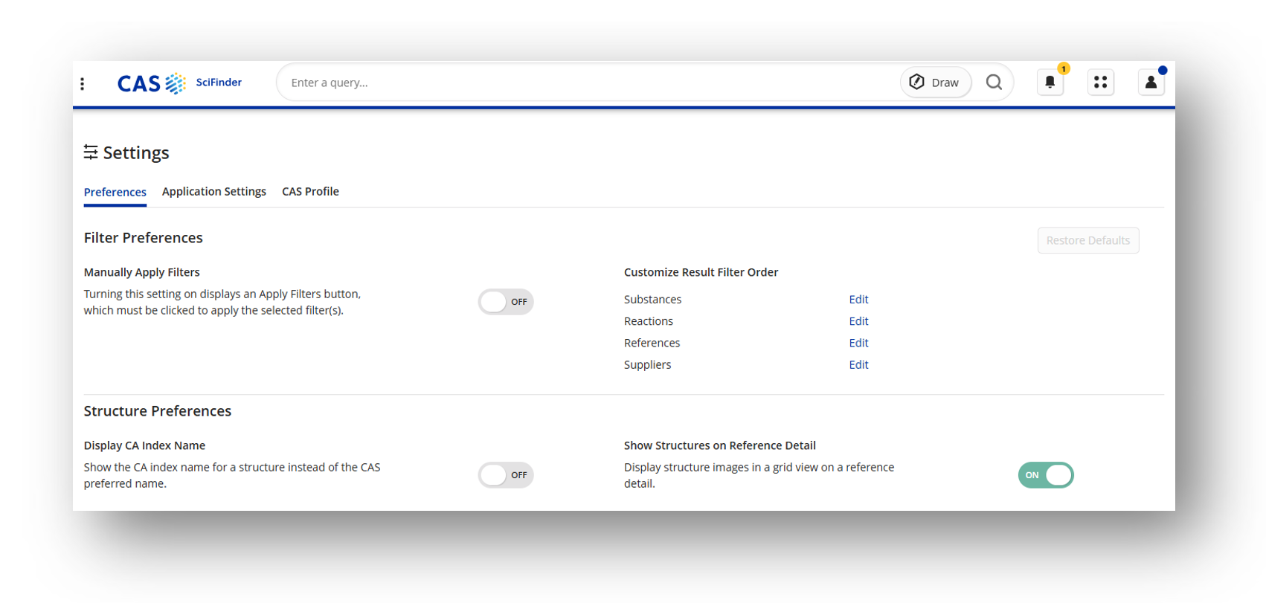The image size is (1266, 603).
Task: Switch to the Application Settings tab
Action: click(x=214, y=191)
